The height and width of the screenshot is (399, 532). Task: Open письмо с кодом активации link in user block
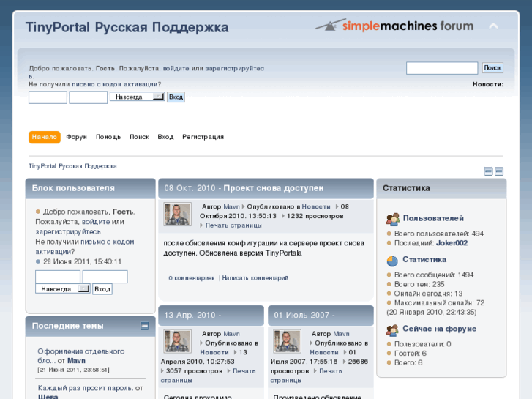click(x=108, y=242)
